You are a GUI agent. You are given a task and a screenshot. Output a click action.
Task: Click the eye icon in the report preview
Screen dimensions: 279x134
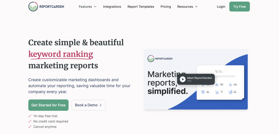click(x=217, y=85)
